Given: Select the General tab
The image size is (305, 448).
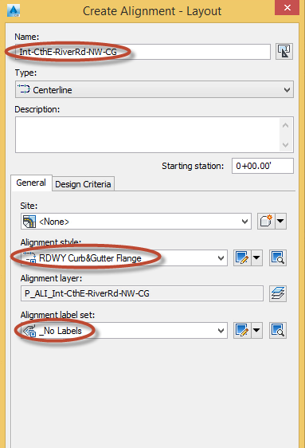Looking at the screenshot, I should (31, 183).
